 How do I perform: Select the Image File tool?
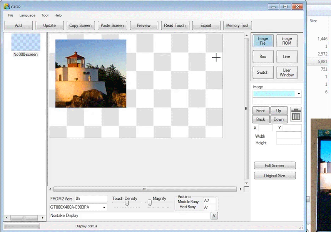click(263, 41)
